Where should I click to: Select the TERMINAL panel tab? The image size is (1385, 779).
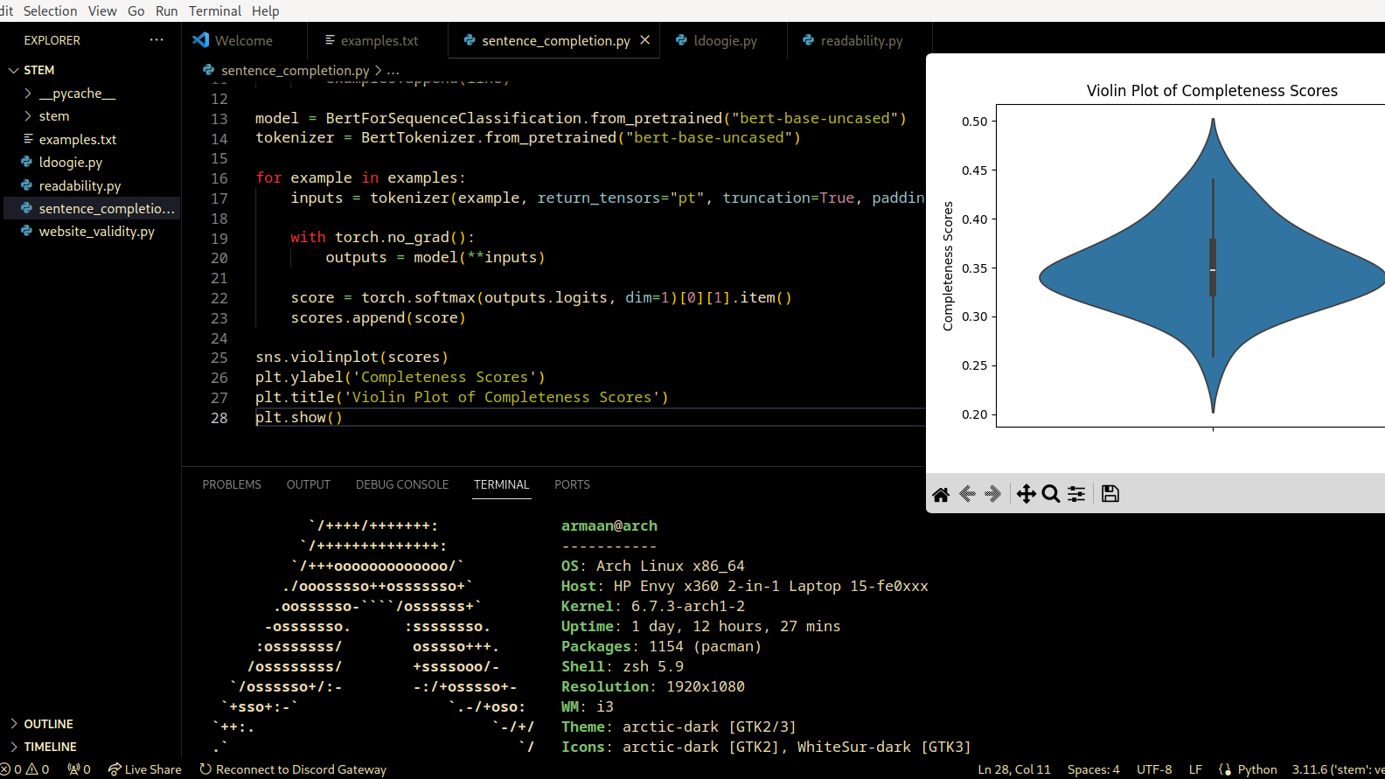pyautogui.click(x=502, y=484)
